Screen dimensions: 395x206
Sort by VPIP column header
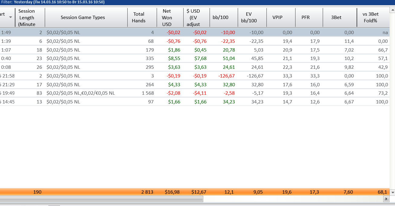pos(281,17)
